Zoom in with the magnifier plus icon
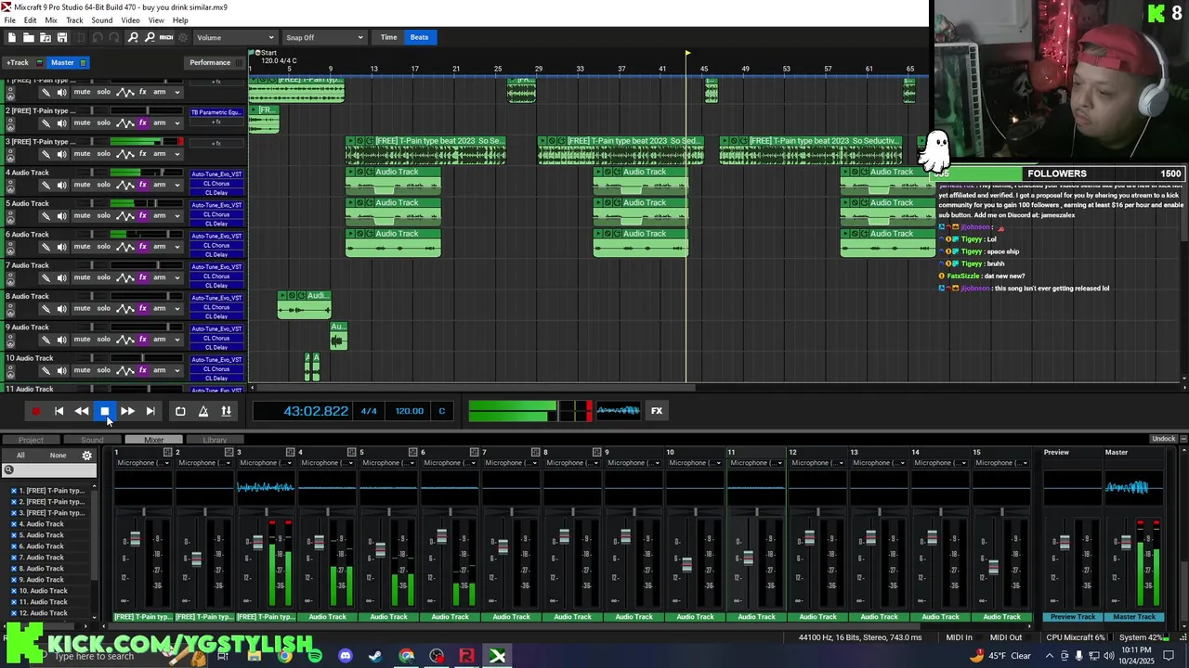 (x=133, y=37)
